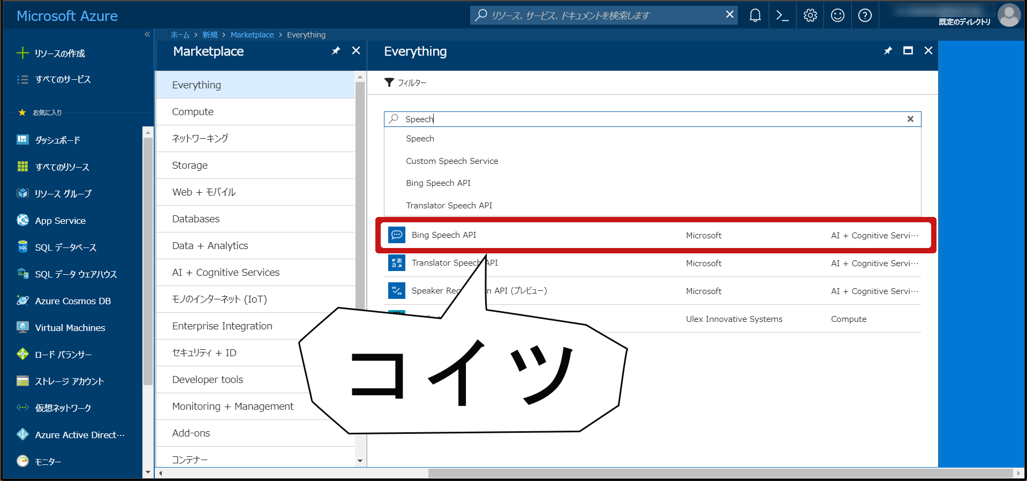Viewport: 1027px width, 481px height.
Task: Open the すべてのサービス list icon
Action: click(x=22, y=79)
